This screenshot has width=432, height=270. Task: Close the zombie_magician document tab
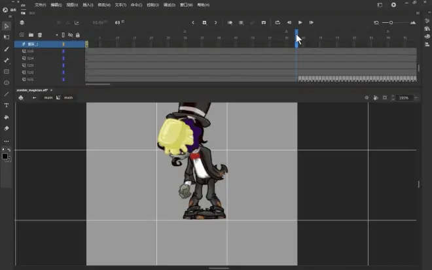pyautogui.click(x=51, y=90)
